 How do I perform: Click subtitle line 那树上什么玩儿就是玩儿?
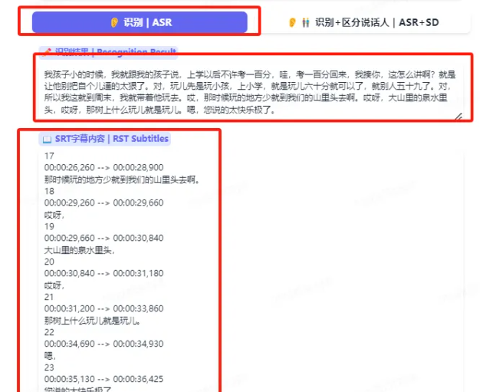[92, 321]
